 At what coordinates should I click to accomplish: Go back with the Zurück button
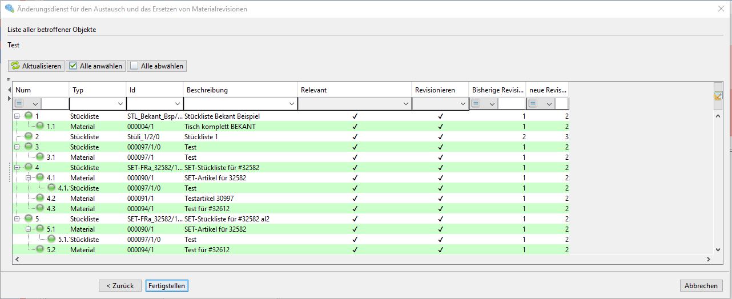[120, 285]
